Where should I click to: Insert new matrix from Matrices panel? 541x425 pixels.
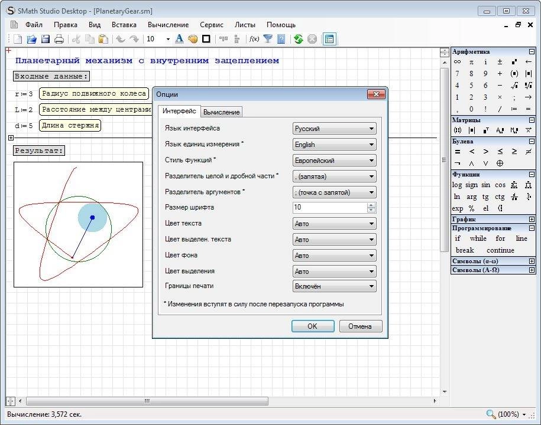click(x=457, y=130)
